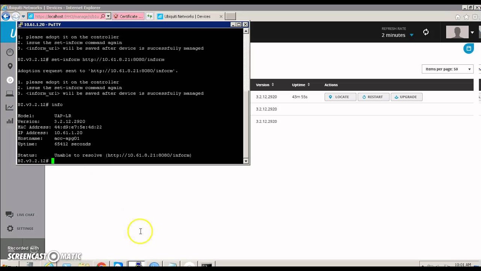The height and width of the screenshot is (271, 481).
Task: Open Live Chat in the sidebar
Action: point(20,215)
